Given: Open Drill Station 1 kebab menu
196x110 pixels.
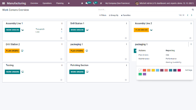Looking at the screenshot, I should [126, 23].
